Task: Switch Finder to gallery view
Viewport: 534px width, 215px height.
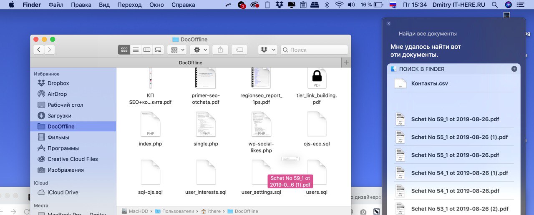Action: [158, 50]
